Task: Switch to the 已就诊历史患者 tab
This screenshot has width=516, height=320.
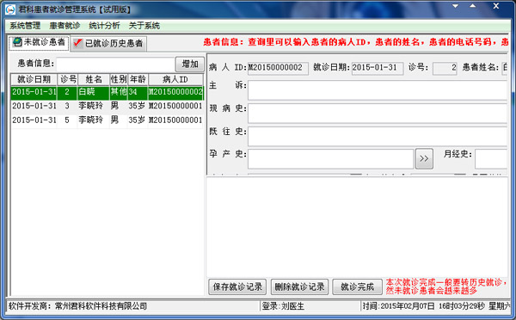Action: (108, 44)
